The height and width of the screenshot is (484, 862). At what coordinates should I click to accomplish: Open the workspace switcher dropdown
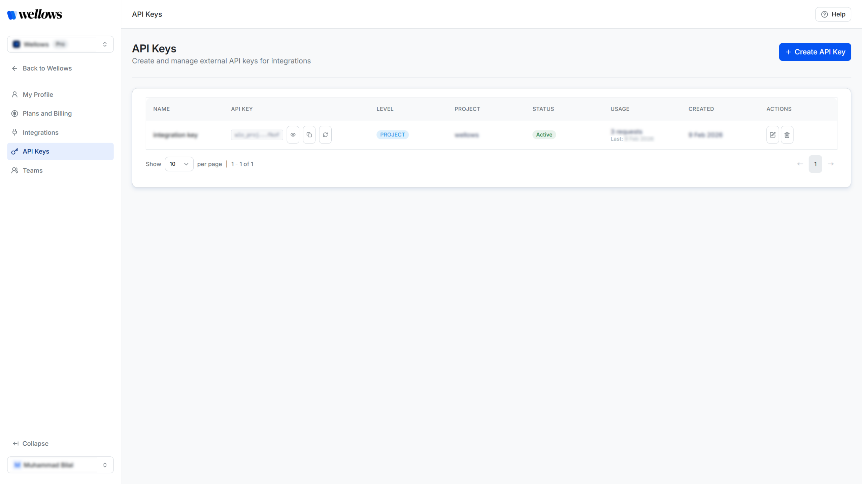click(x=60, y=44)
